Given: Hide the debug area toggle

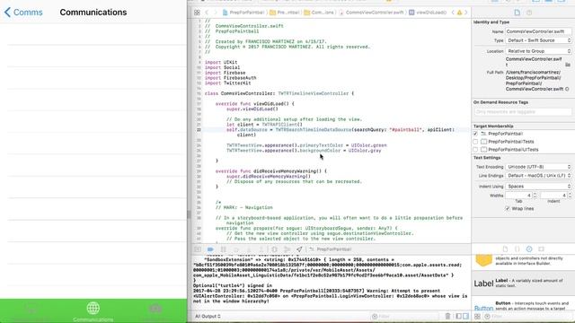Looking at the screenshot, I should 198,249.
